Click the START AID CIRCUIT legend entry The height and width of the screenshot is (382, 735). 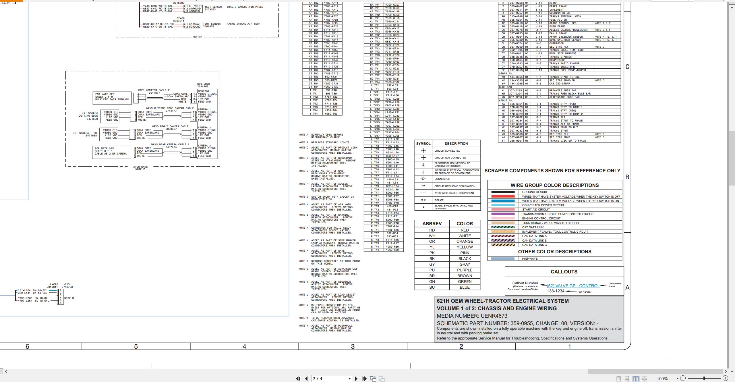(x=536, y=209)
